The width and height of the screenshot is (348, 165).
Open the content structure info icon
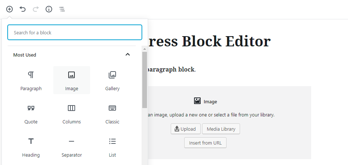tap(49, 9)
